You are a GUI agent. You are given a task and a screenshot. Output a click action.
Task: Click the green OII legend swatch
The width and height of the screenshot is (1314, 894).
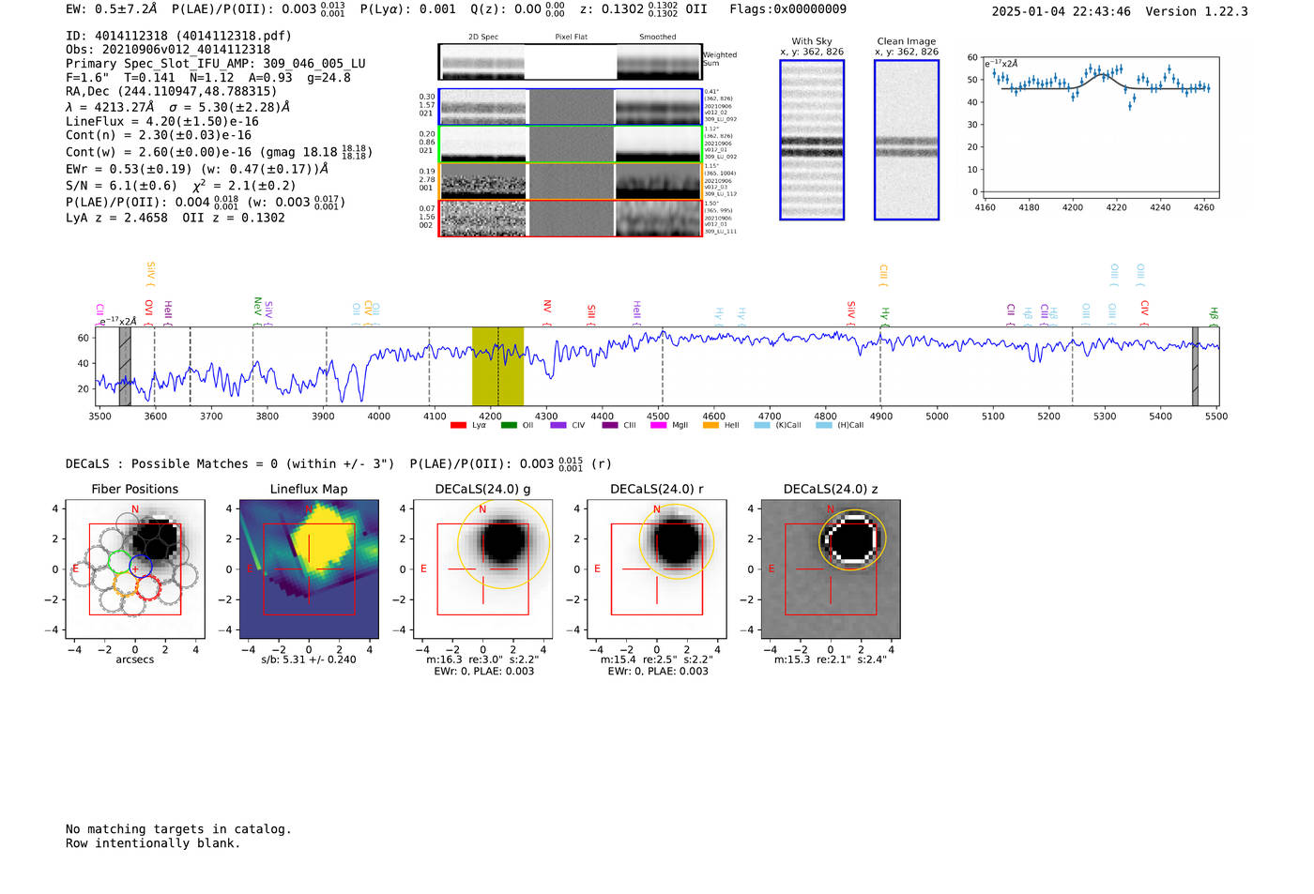point(509,426)
